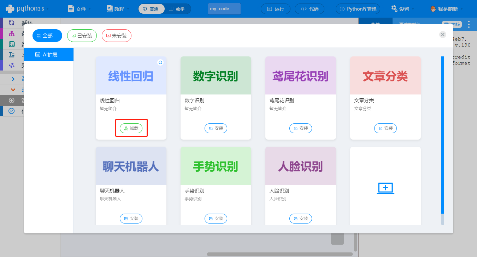This screenshot has width=477, height=257.
Task: Open Python库管理 manager
Action: point(358,9)
